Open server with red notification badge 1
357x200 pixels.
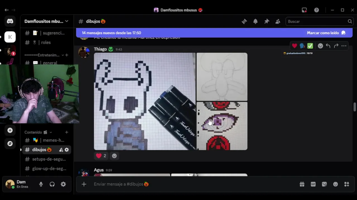tap(10, 51)
